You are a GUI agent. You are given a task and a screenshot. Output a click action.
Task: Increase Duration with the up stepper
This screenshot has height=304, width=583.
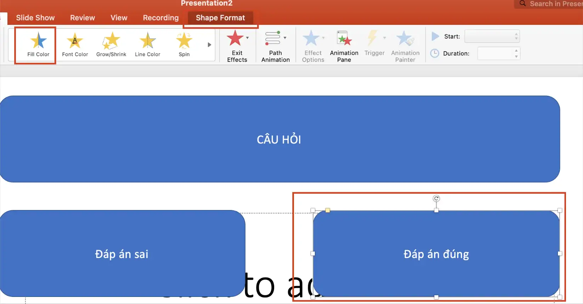coord(516,51)
